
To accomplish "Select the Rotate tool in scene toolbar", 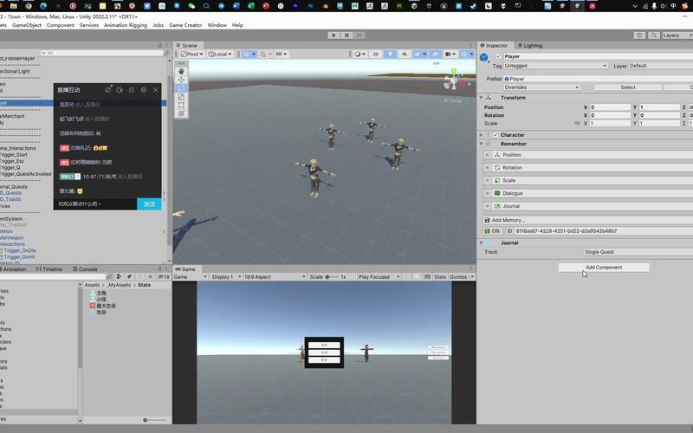I will click(181, 88).
